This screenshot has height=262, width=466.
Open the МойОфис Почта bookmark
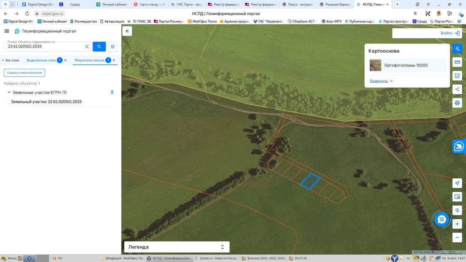coord(202,21)
